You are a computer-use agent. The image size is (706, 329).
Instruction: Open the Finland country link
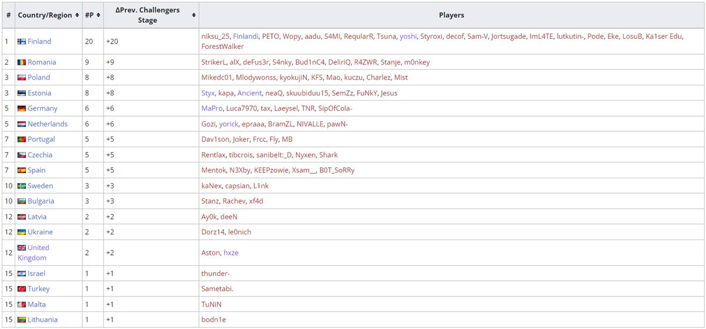(39, 42)
